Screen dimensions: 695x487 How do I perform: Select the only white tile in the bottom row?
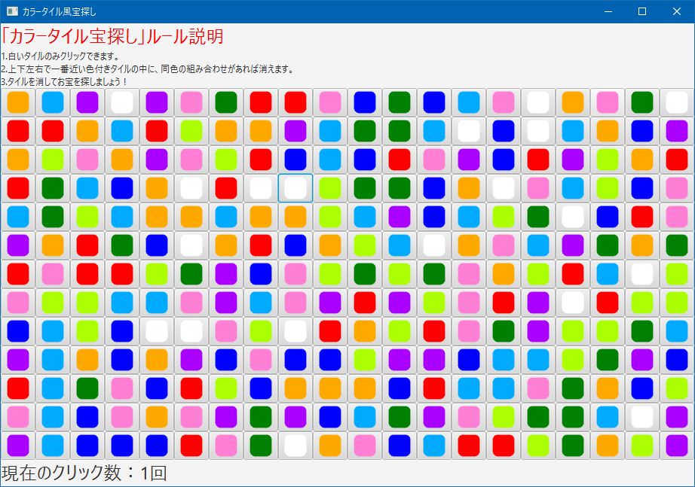pos(295,445)
